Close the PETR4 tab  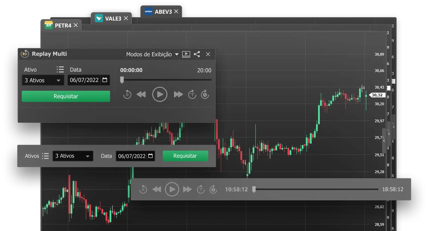coord(76,25)
